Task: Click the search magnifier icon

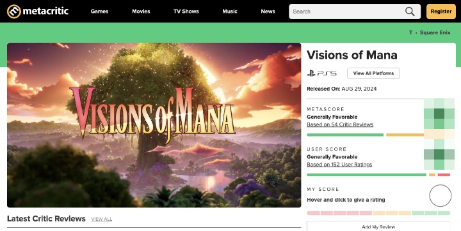Action: 410,11
